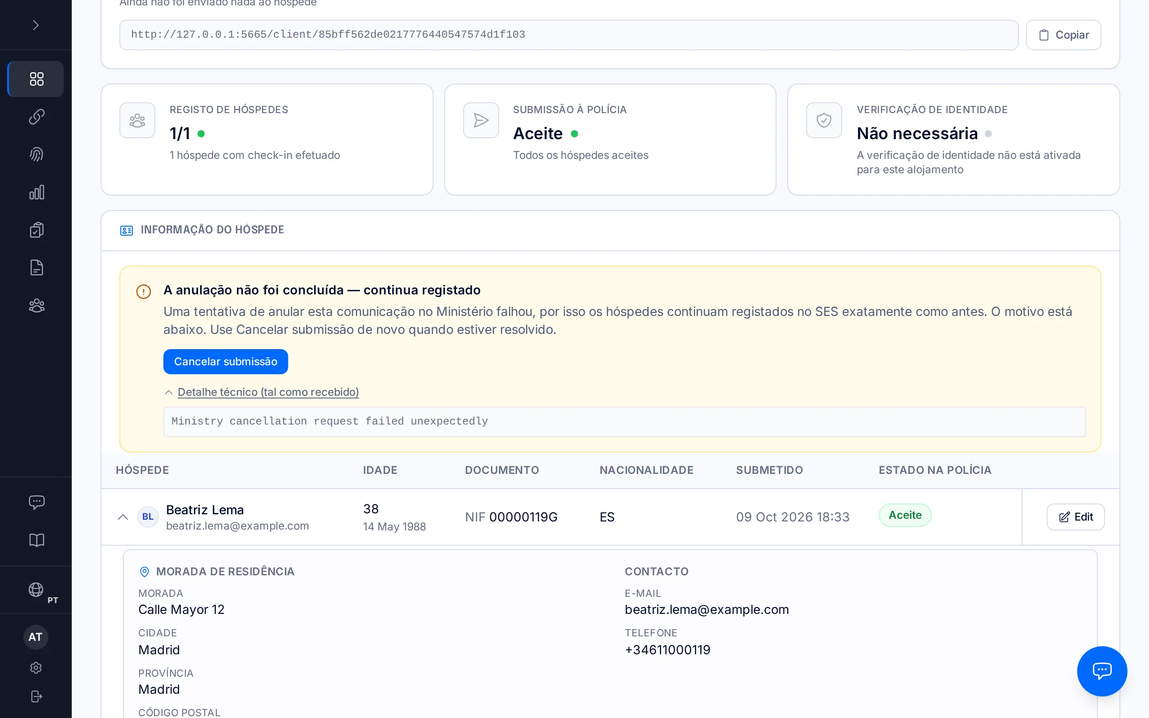1149x718 pixels.
Task: Click the warning icon in the yellow alert
Action: (143, 291)
